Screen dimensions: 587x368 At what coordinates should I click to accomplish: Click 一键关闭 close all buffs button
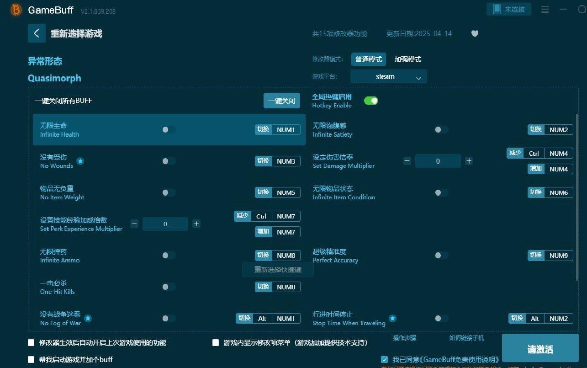coord(282,101)
